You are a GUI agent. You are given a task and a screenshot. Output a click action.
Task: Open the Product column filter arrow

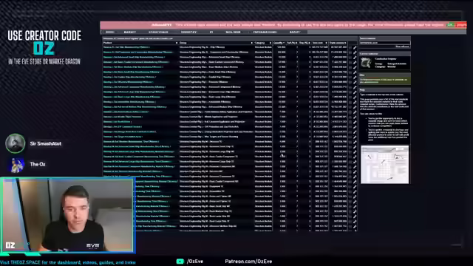[177, 43]
